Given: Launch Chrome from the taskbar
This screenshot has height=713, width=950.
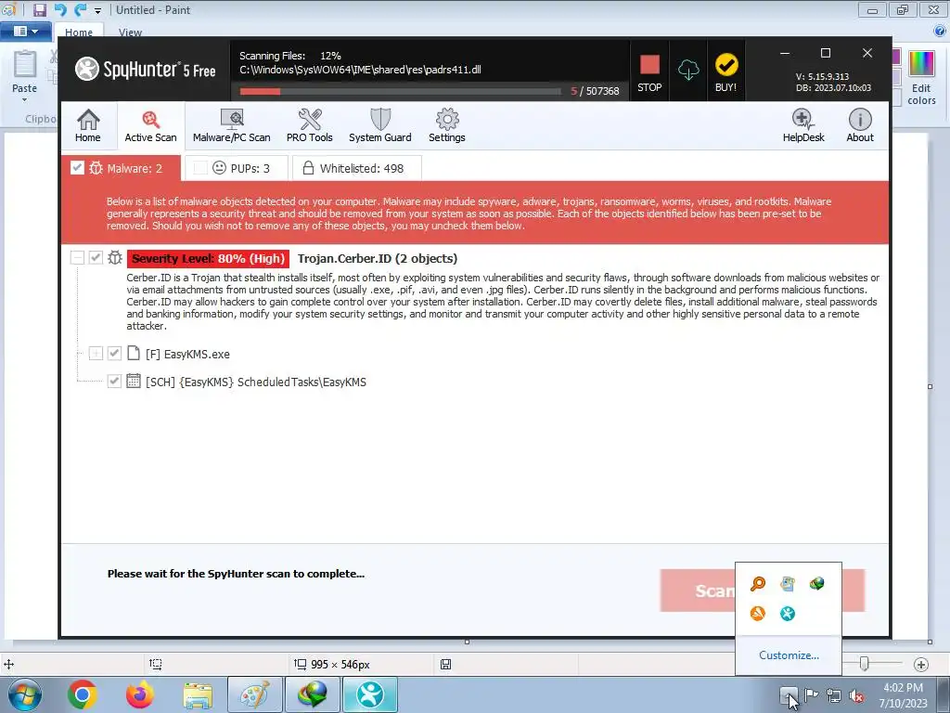Looking at the screenshot, I should click(83, 694).
